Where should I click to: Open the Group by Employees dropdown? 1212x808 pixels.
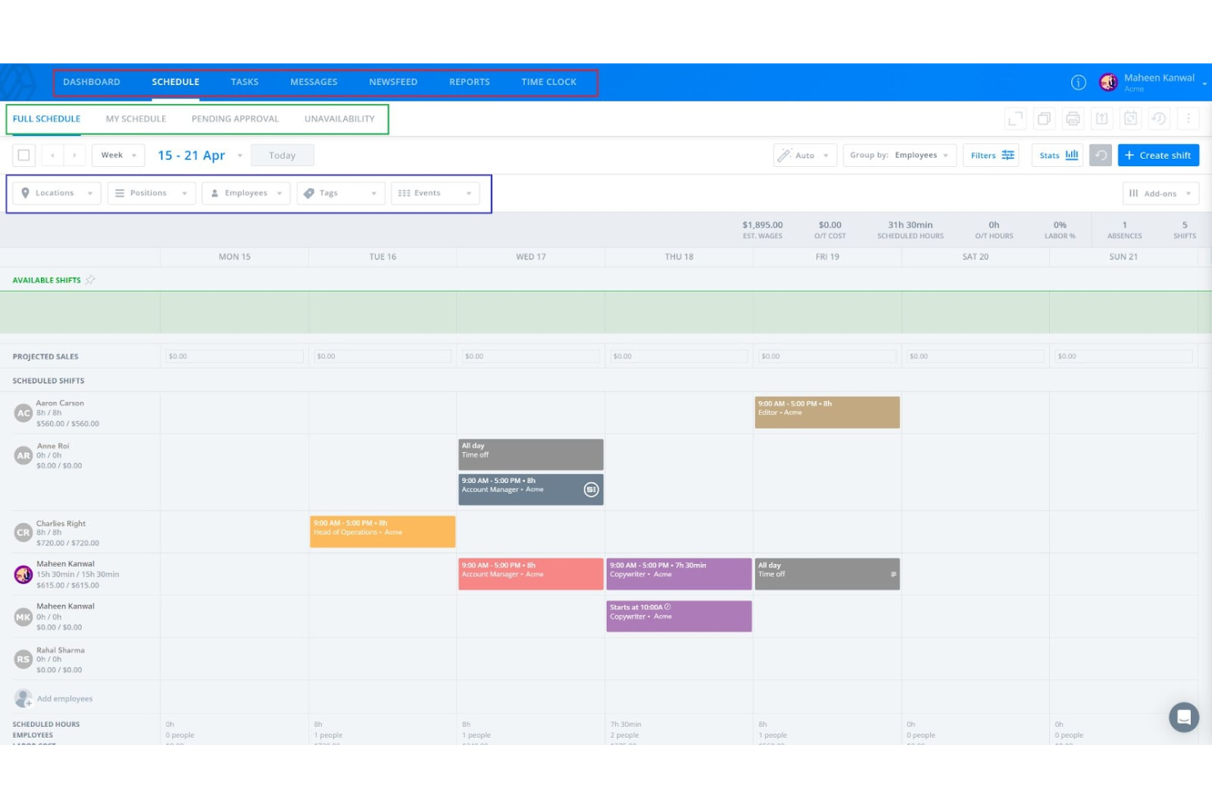pyautogui.click(x=899, y=155)
